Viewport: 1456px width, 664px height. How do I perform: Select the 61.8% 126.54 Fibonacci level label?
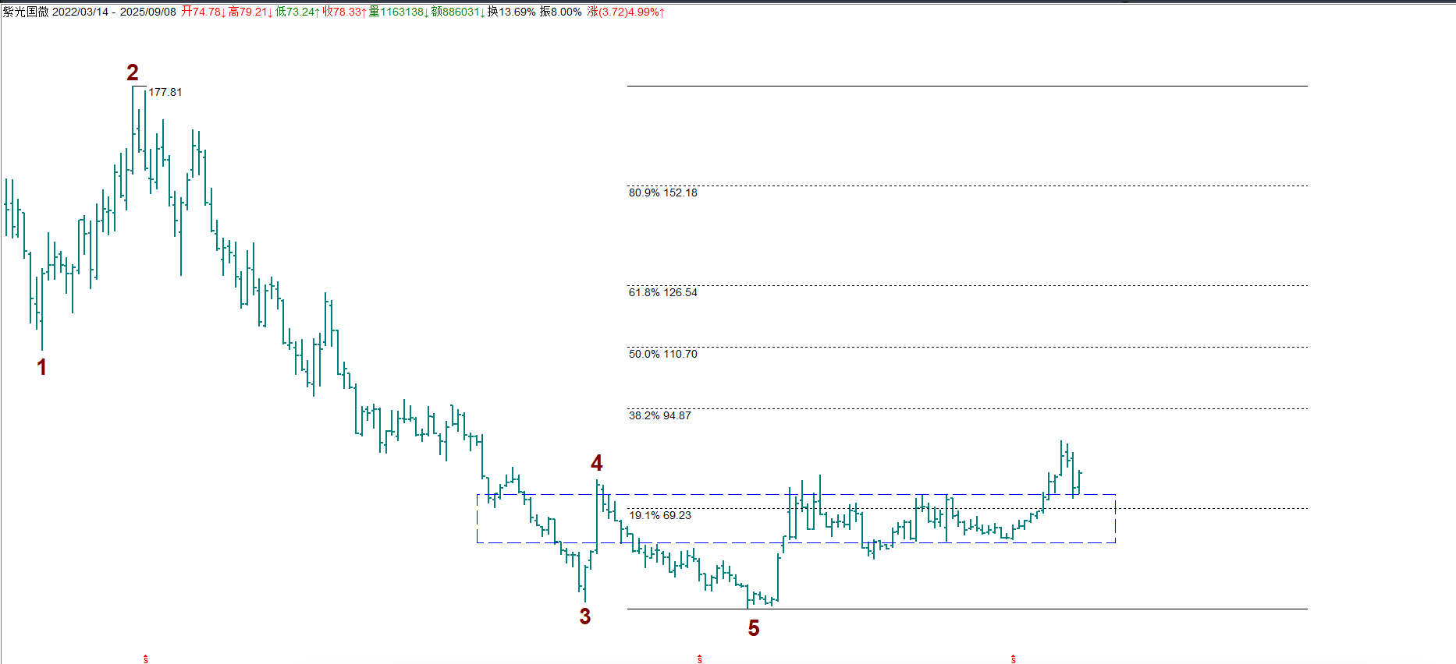tap(663, 292)
